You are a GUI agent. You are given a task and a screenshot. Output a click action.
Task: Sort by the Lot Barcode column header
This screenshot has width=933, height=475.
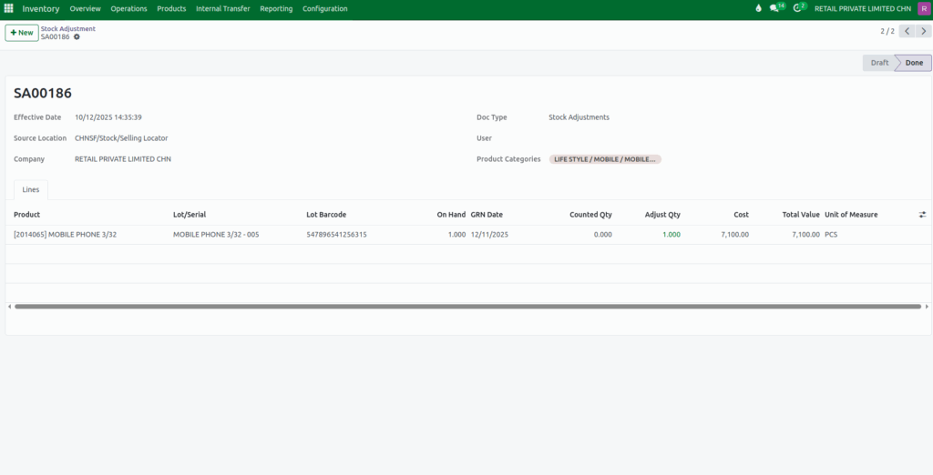(x=326, y=215)
